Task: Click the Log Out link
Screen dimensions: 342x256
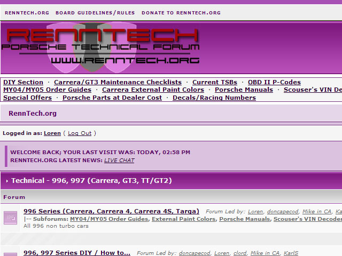Action: click(80, 133)
